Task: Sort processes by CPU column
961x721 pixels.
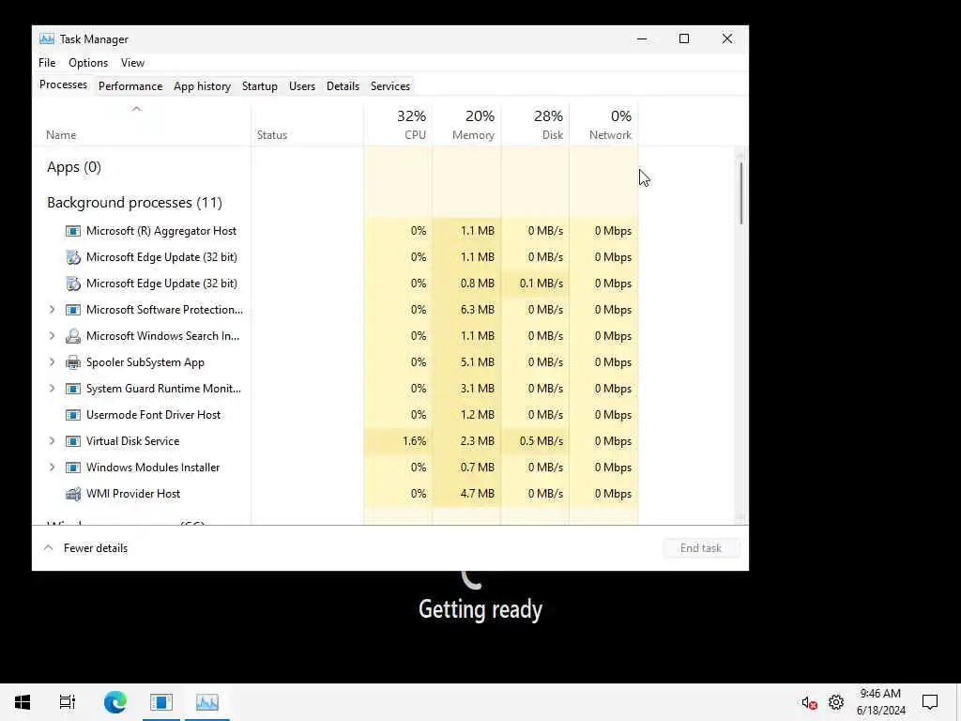Action: click(398, 125)
